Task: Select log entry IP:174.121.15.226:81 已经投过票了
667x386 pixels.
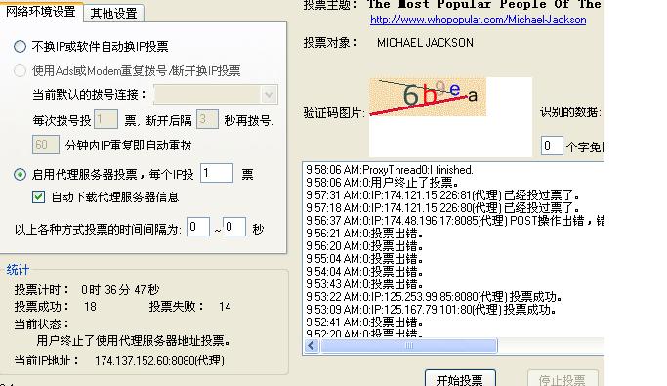Action: 442,195
